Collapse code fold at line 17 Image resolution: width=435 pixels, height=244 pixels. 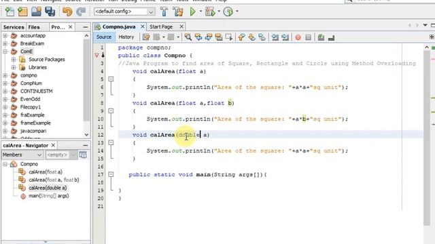tap(111, 175)
